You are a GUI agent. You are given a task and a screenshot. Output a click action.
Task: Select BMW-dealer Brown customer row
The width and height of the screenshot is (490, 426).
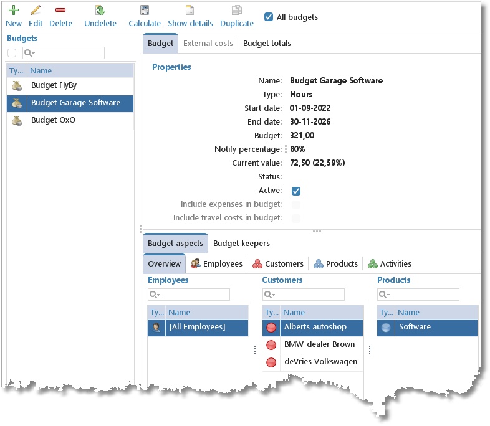[x=312, y=344]
